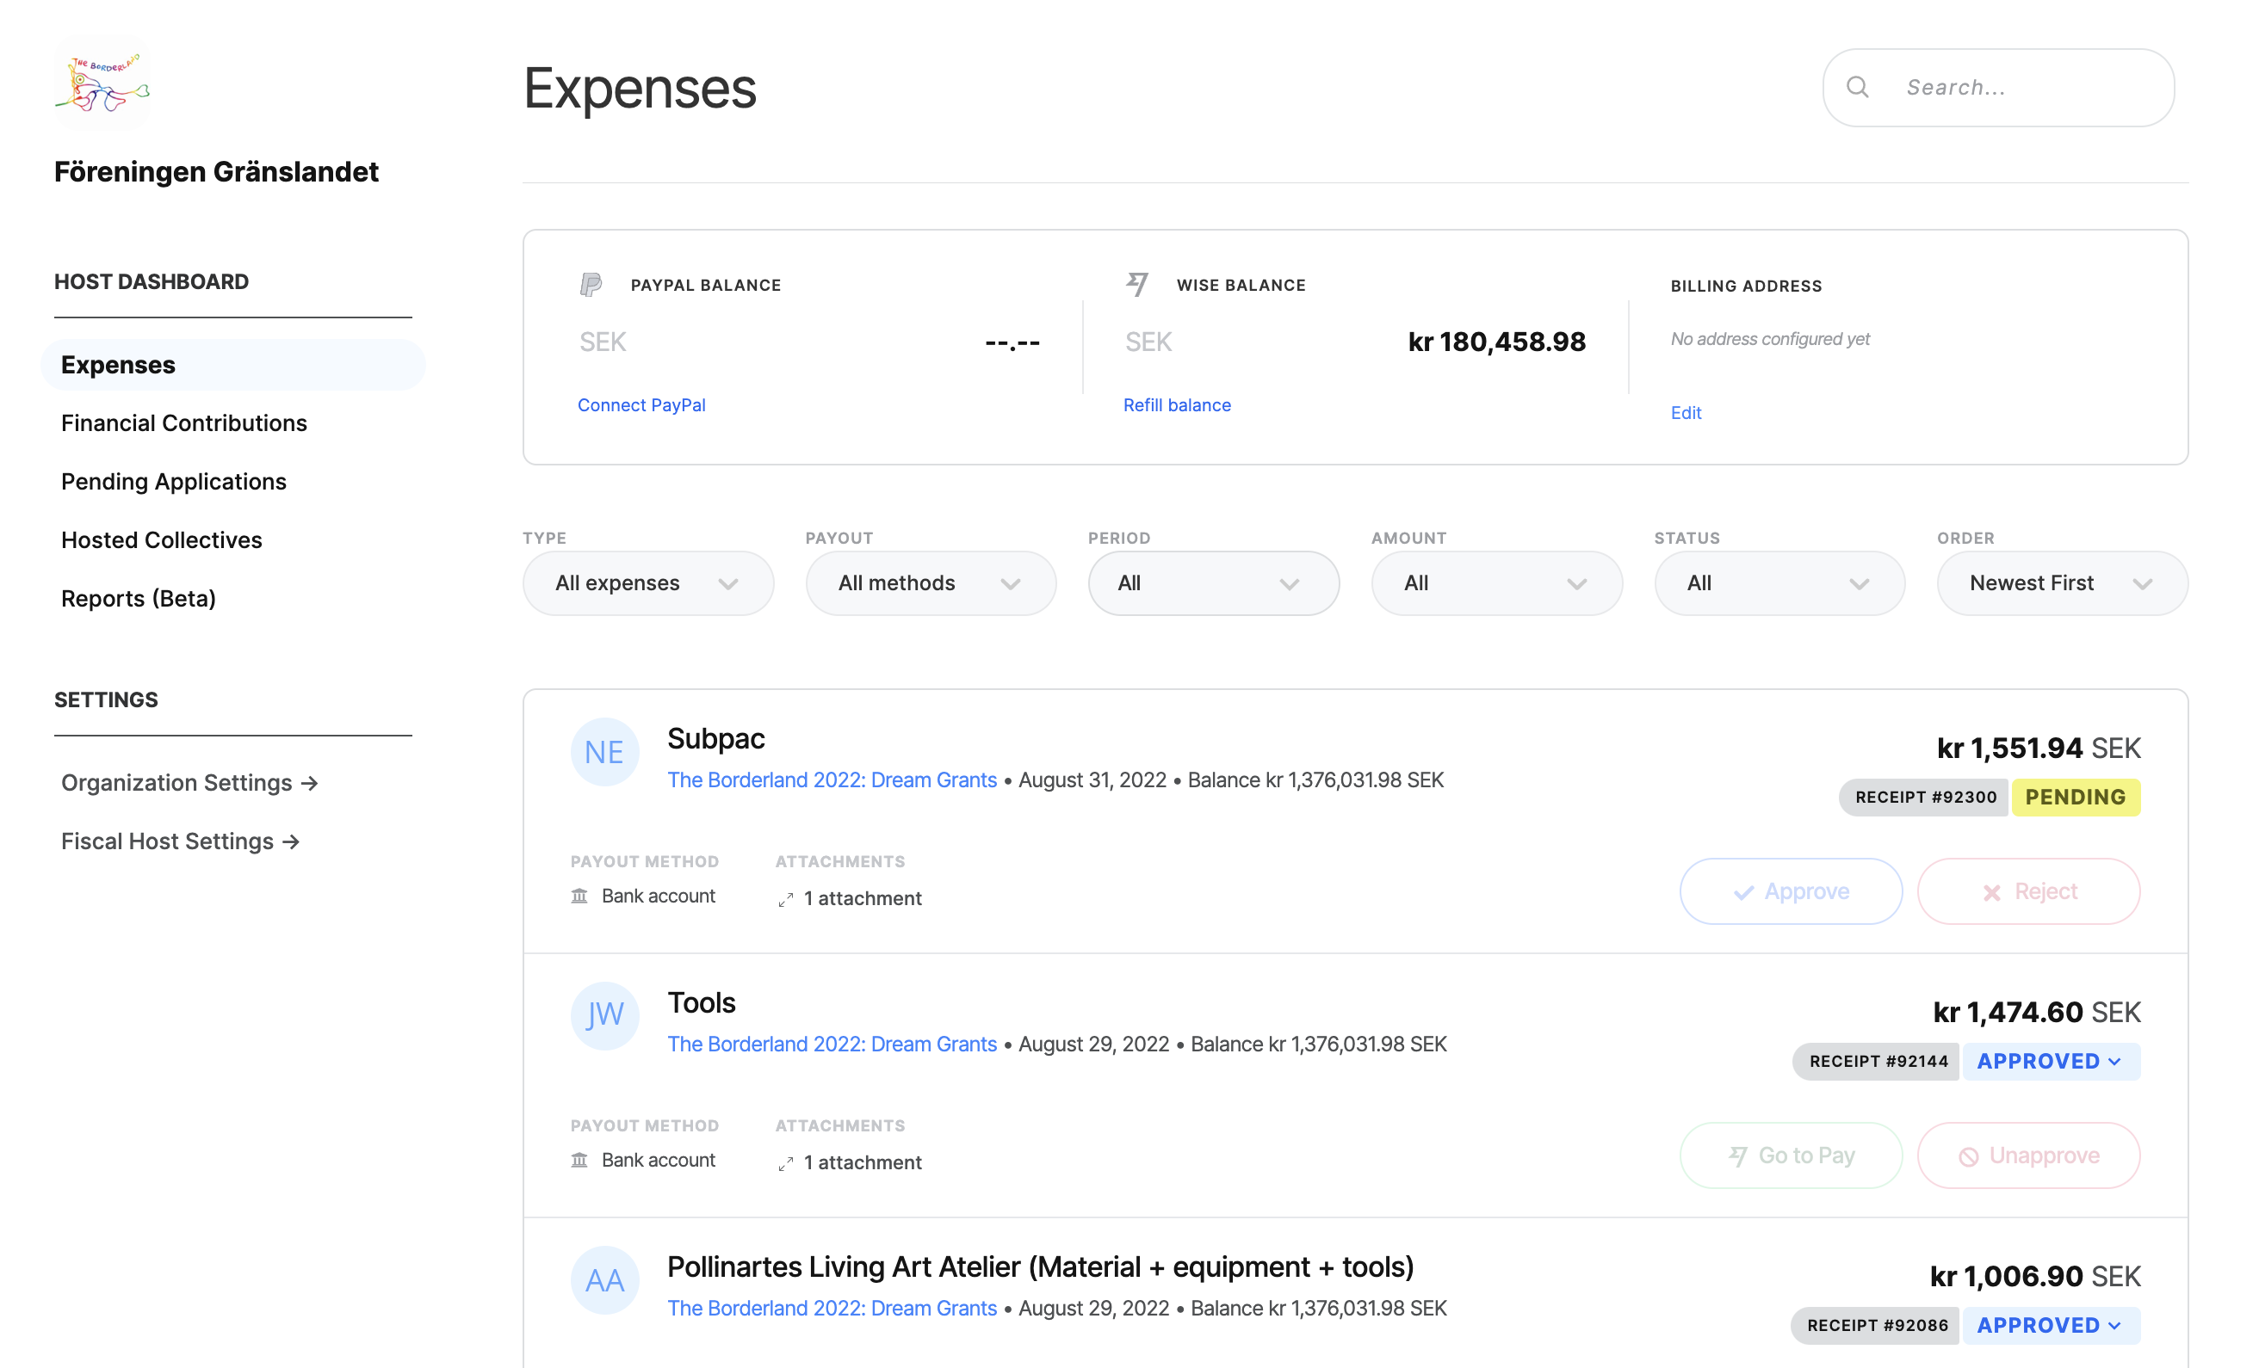Open the Subpac attachment expand icon
The width and height of the screenshot is (2259, 1368).
pyautogui.click(x=786, y=900)
